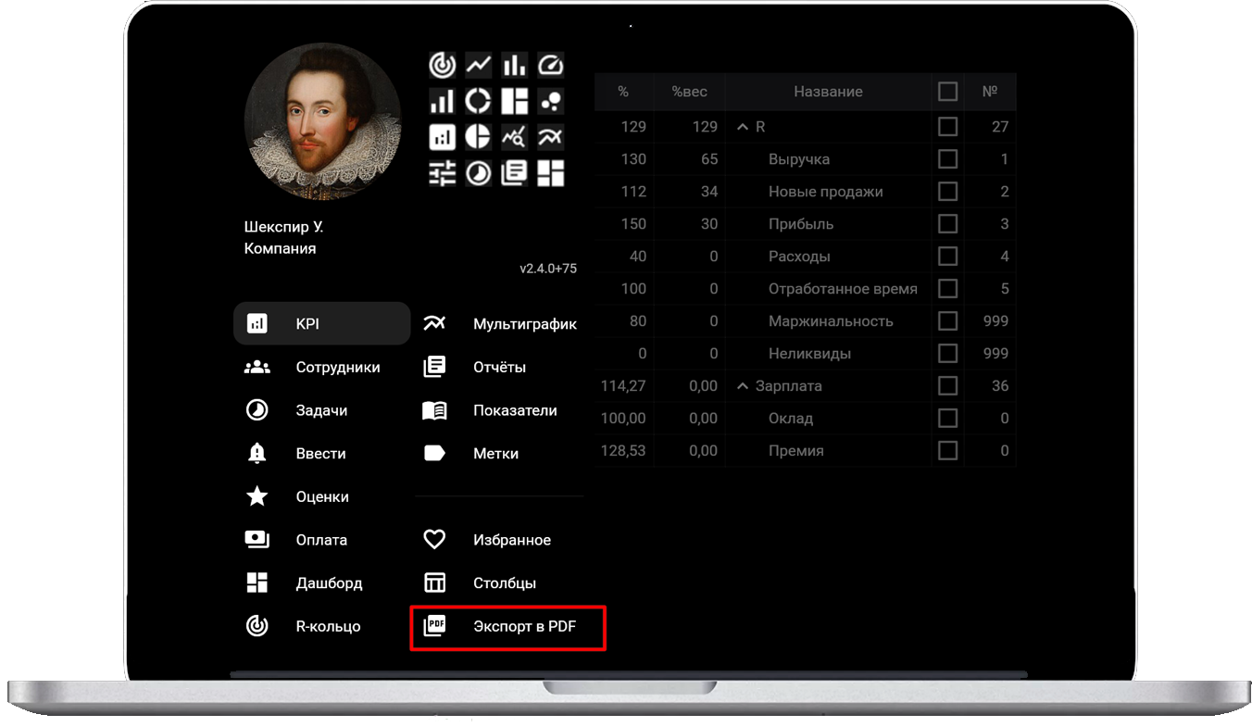Enable the Премия row checkbox
Viewport: 1252px width, 727px height.
point(947,451)
